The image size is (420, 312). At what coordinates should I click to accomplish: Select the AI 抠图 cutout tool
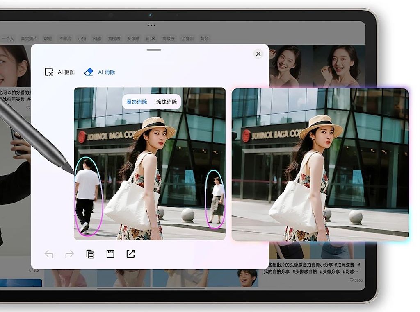click(x=60, y=72)
